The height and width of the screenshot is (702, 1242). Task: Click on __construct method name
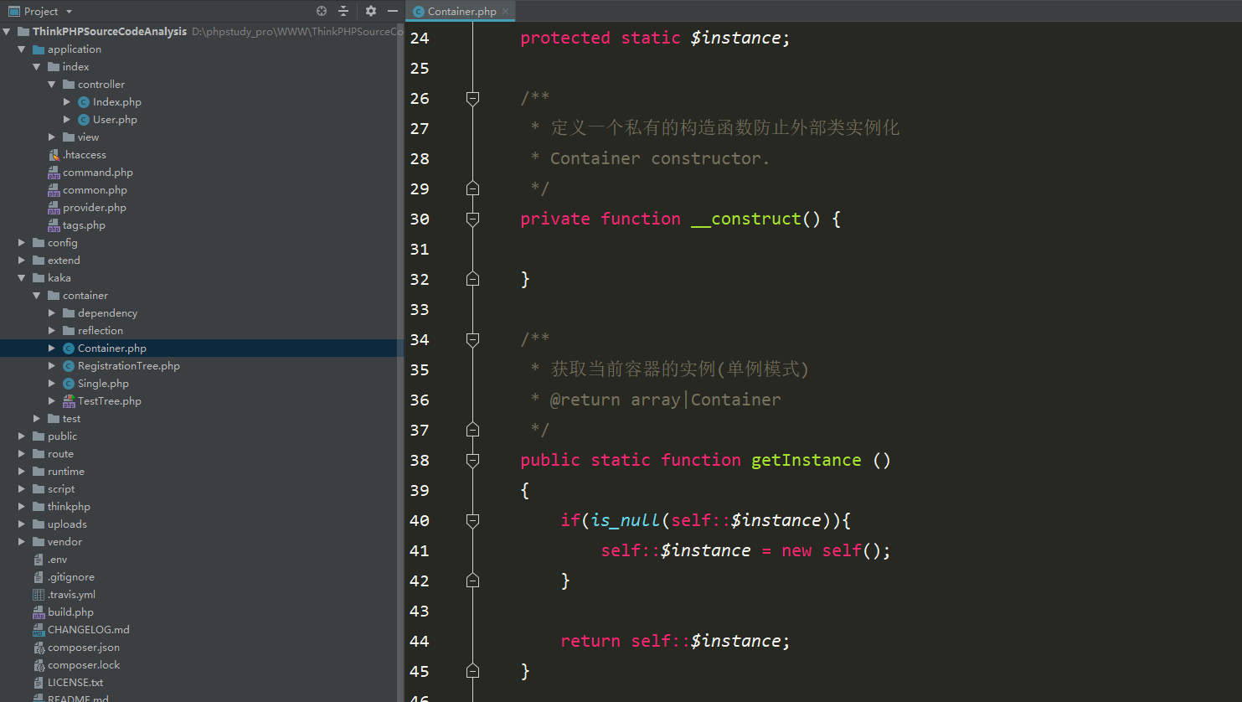(746, 219)
